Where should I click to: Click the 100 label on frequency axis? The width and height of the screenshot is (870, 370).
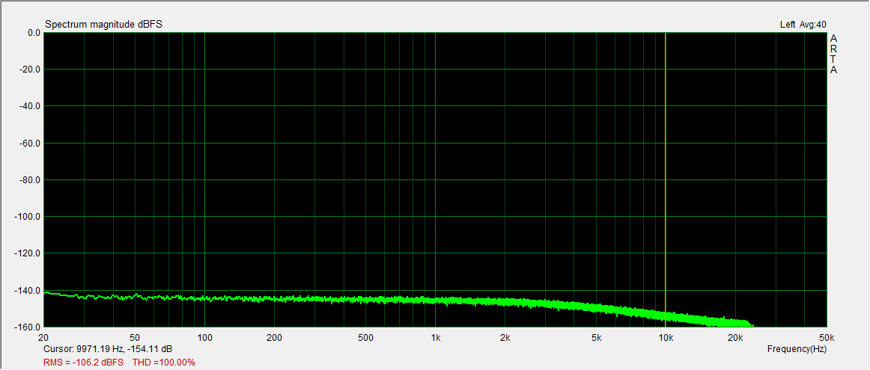(204, 337)
